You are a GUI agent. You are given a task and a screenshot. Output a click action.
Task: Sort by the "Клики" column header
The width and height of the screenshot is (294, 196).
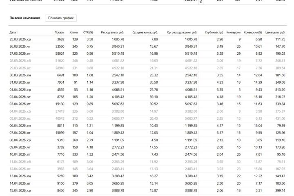pos(73,32)
